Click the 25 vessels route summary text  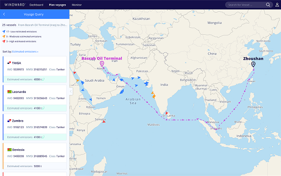[x=35, y=25]
